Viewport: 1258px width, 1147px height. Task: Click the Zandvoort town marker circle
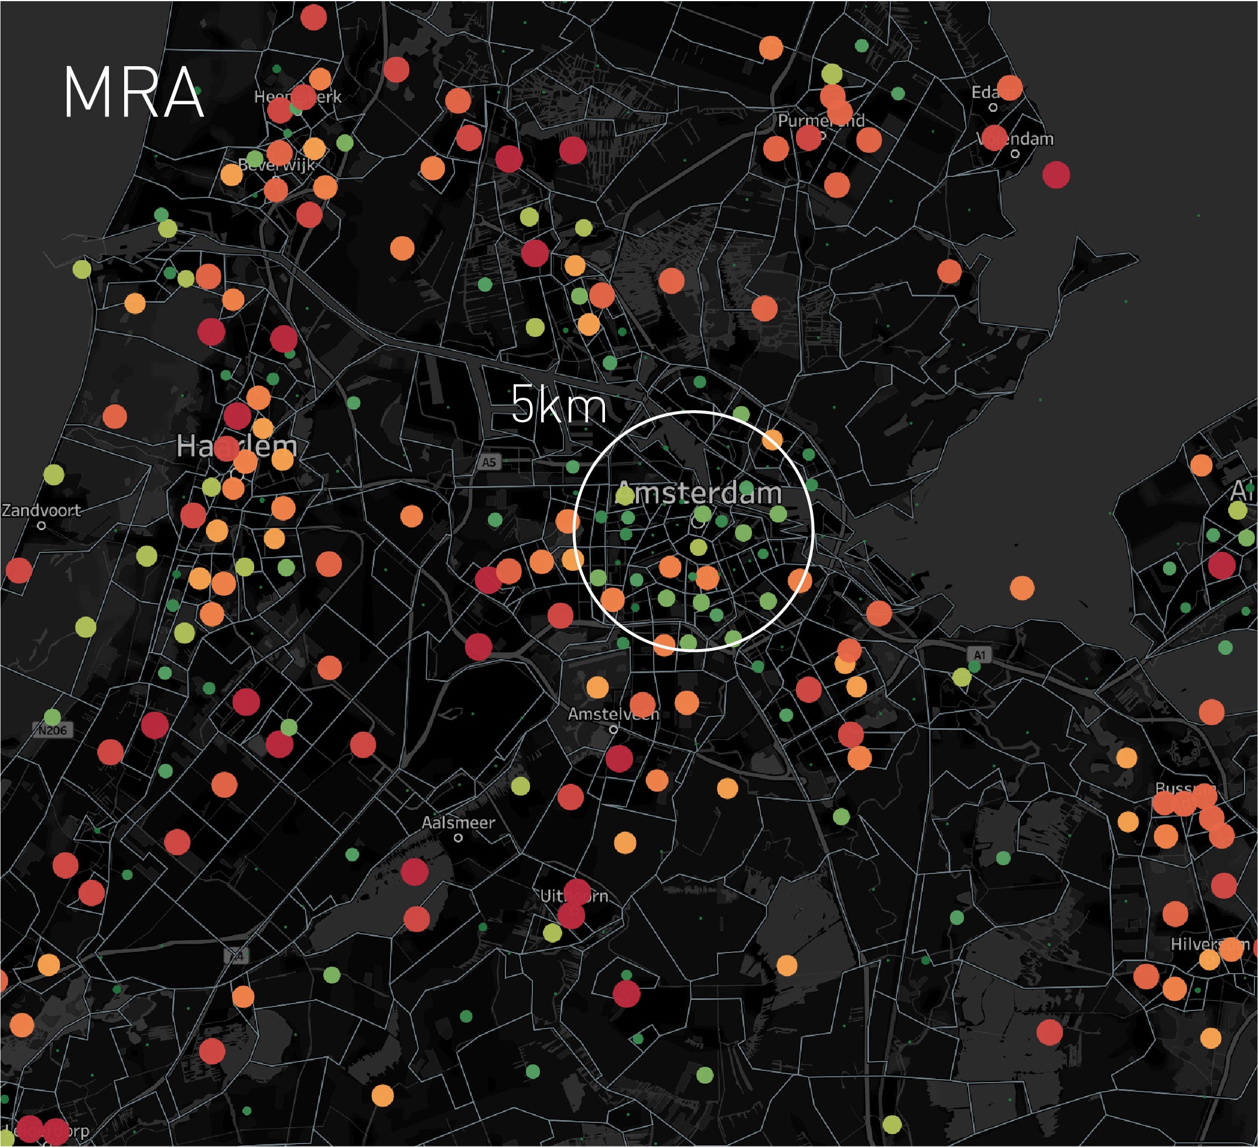click(x=41, y=525)
